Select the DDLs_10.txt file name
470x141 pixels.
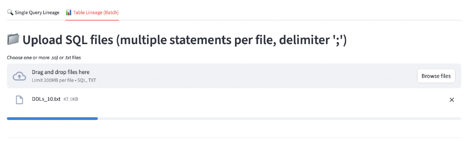pos(46,99)
